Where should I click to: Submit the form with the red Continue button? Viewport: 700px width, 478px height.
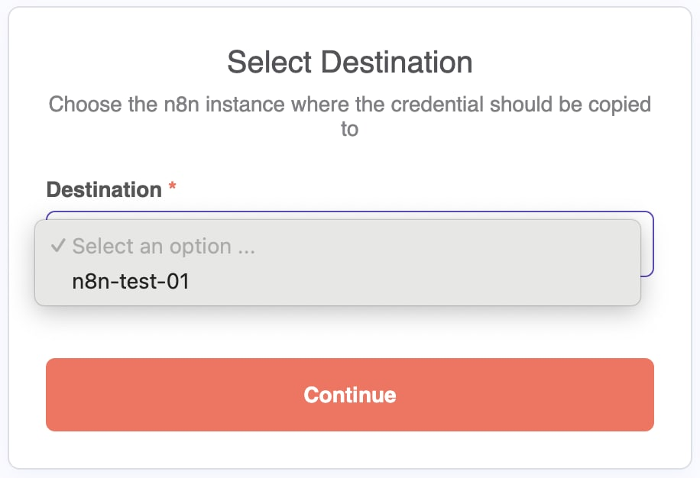click(x=350, y=395)
